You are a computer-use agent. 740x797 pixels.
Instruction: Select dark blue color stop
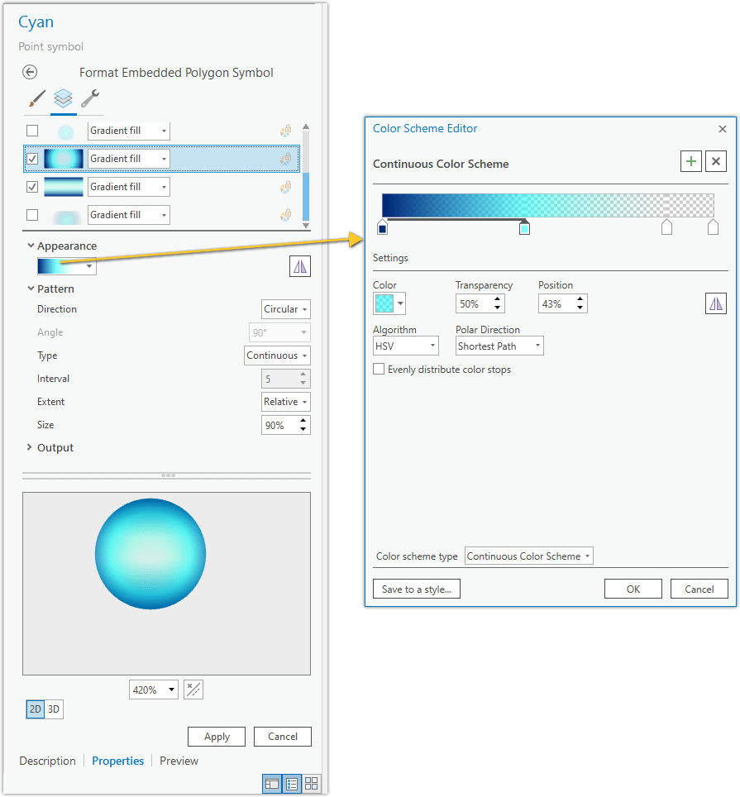coord(382,227)
